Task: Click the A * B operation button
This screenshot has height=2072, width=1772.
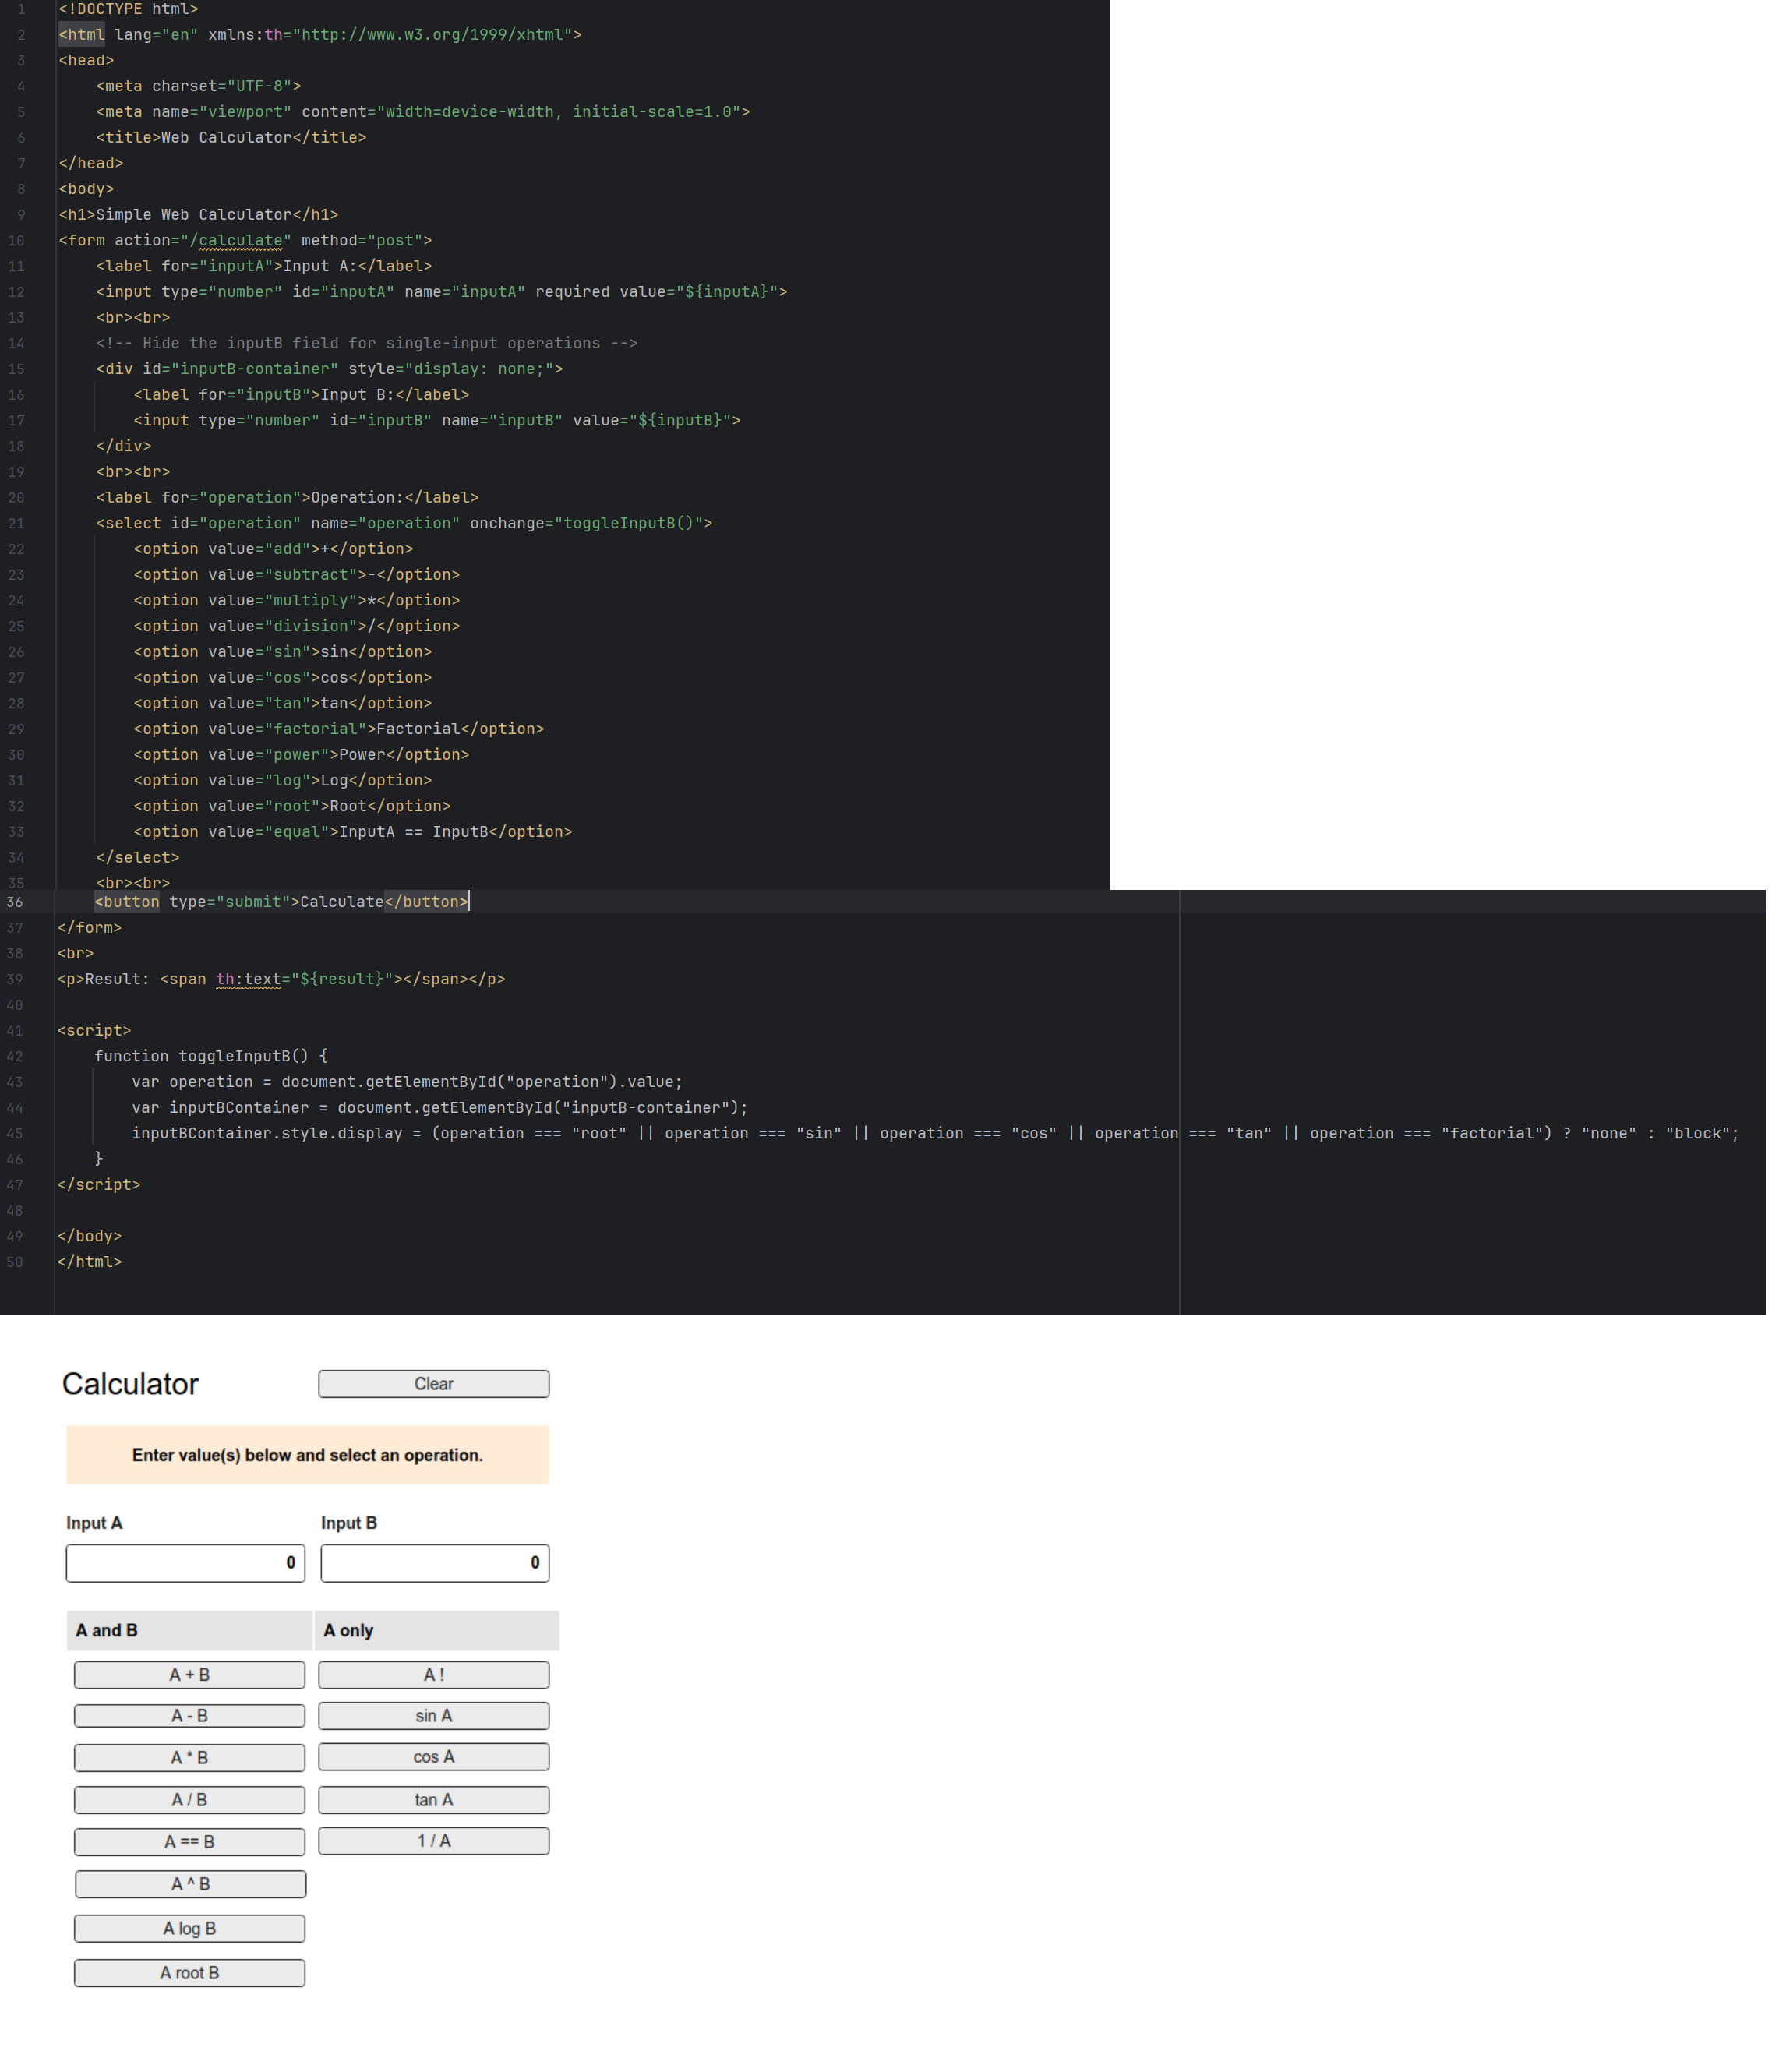Action: 190,1757
